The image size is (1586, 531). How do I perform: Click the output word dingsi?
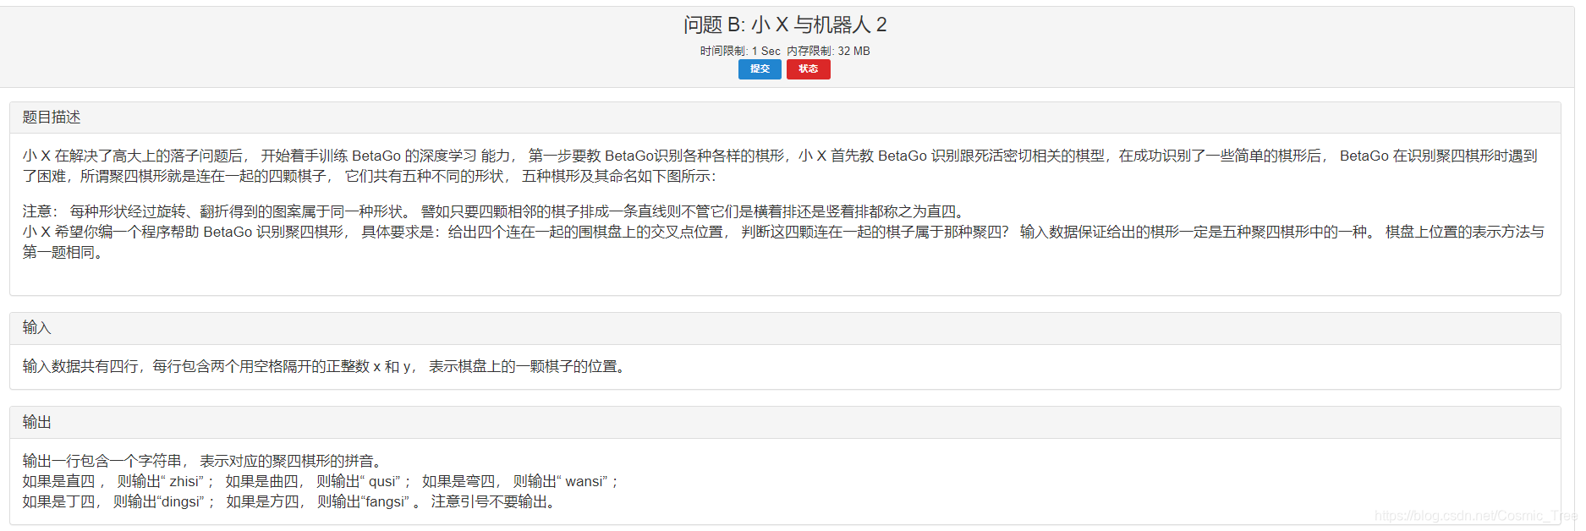(181, 501)
